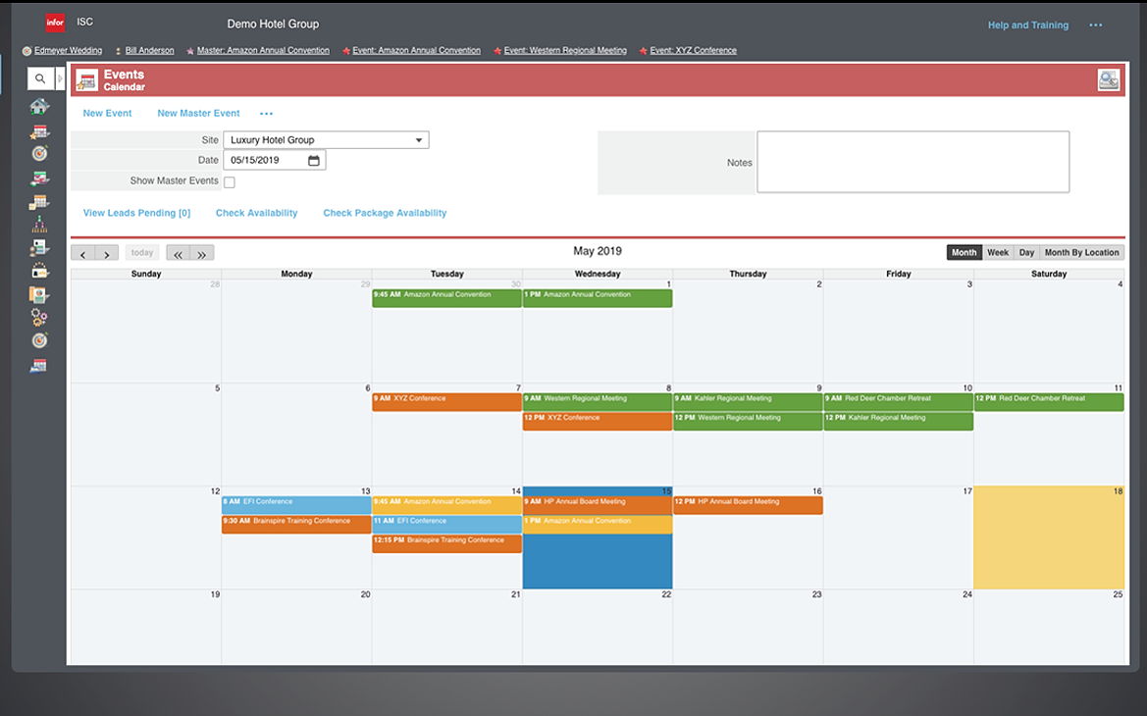Open 12 PM Kahler Regional Meeting on May 10
The height and width of the screenshot is (716, 1147).
pyautogui.click(x=899, y=421)
